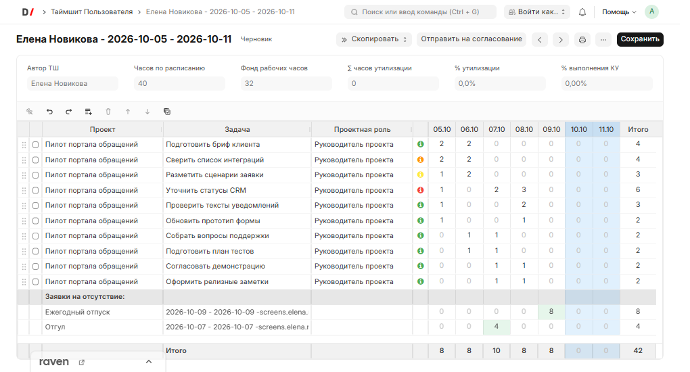Click the raven panel label
The image size is (690, 372).
pos(54,362)
